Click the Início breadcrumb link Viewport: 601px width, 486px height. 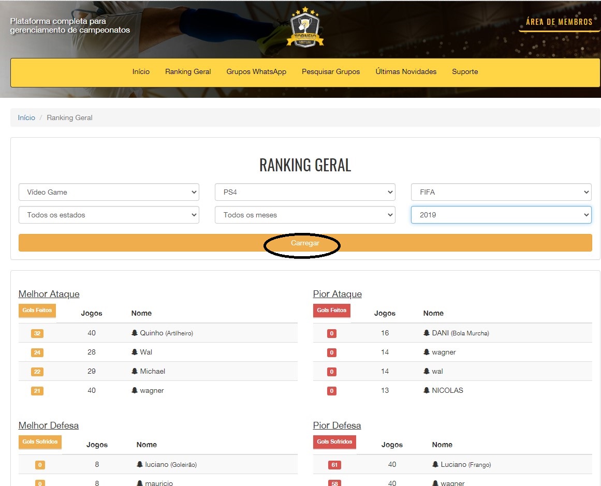click(x=26, y=118)
